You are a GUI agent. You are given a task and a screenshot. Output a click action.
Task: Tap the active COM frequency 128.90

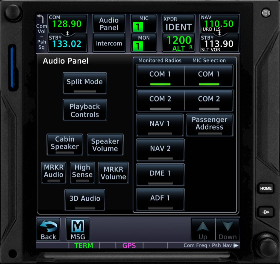coord(67,24)
